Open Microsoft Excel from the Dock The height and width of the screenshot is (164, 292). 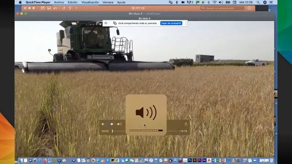[x=219, y=160]
